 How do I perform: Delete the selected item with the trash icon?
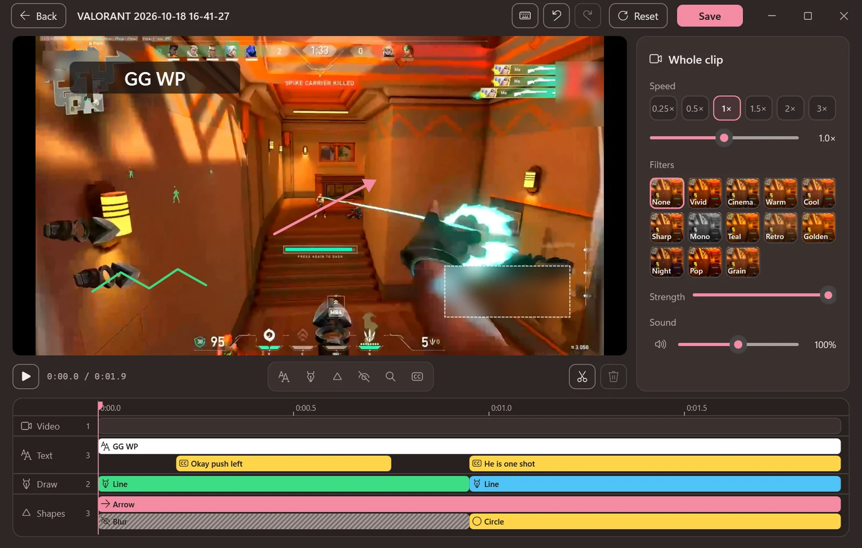click(x=614, y=377)
